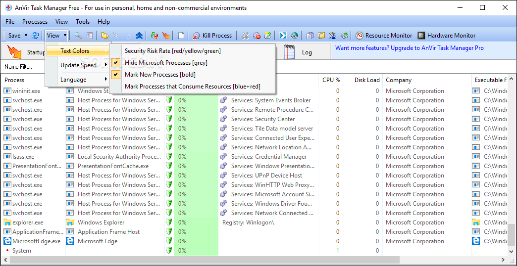
Task: Open the File menu
Action: pos(10,22)
